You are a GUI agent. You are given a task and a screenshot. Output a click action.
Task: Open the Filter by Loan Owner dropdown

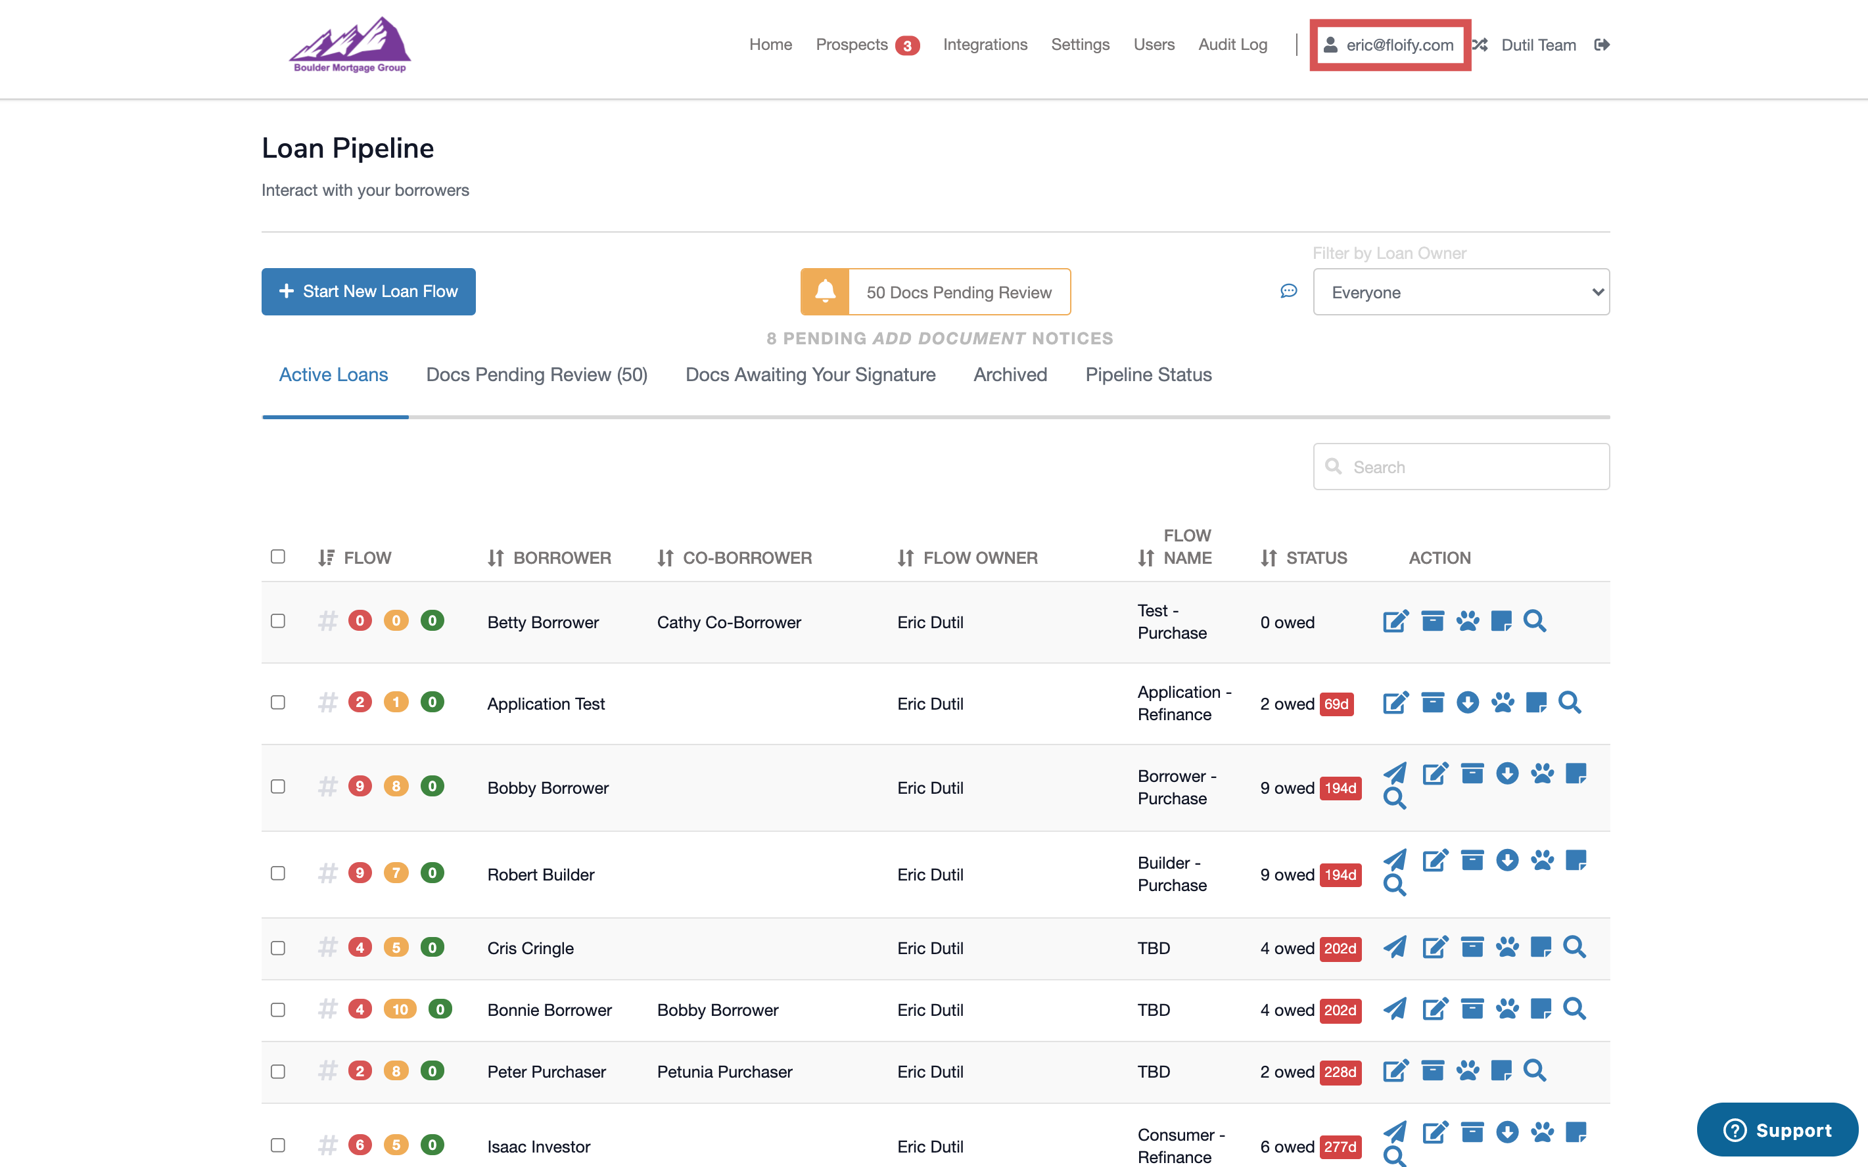(x=1460, y=292)
